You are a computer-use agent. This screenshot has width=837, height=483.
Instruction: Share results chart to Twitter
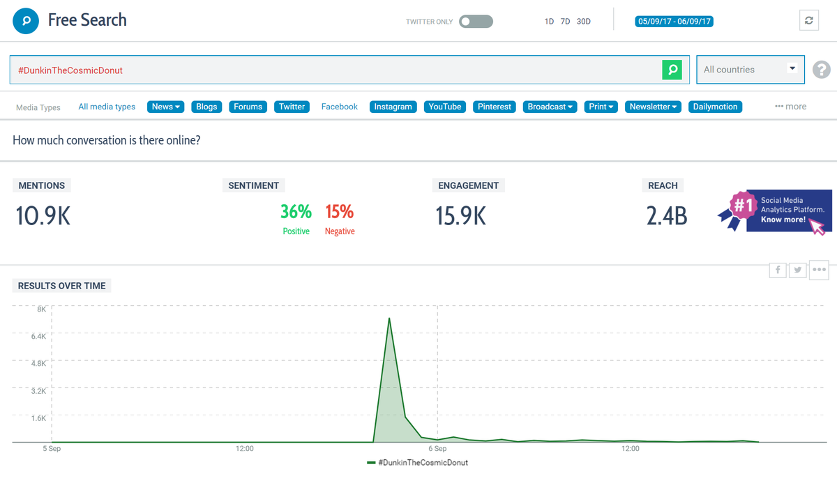pyautogui.click(x=797, y=270)
